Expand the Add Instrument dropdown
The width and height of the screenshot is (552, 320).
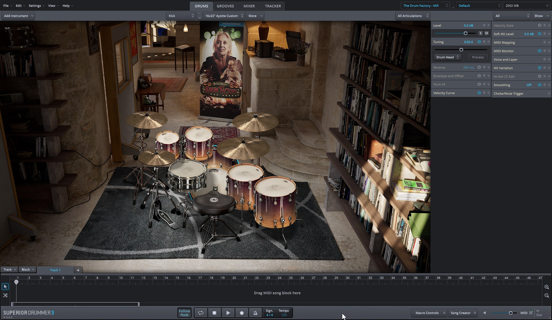coord(18,16)
